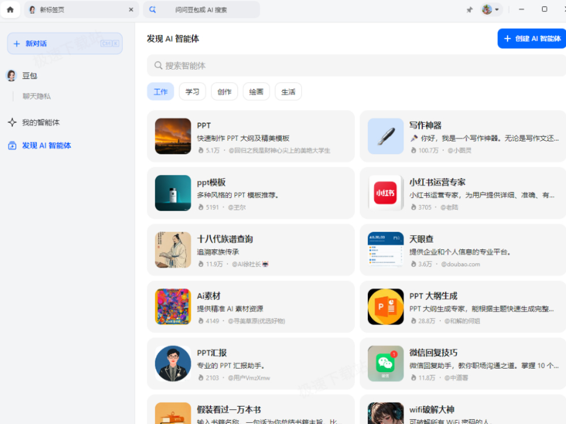Minimize the browser window
566x424 pixels.
521,10
